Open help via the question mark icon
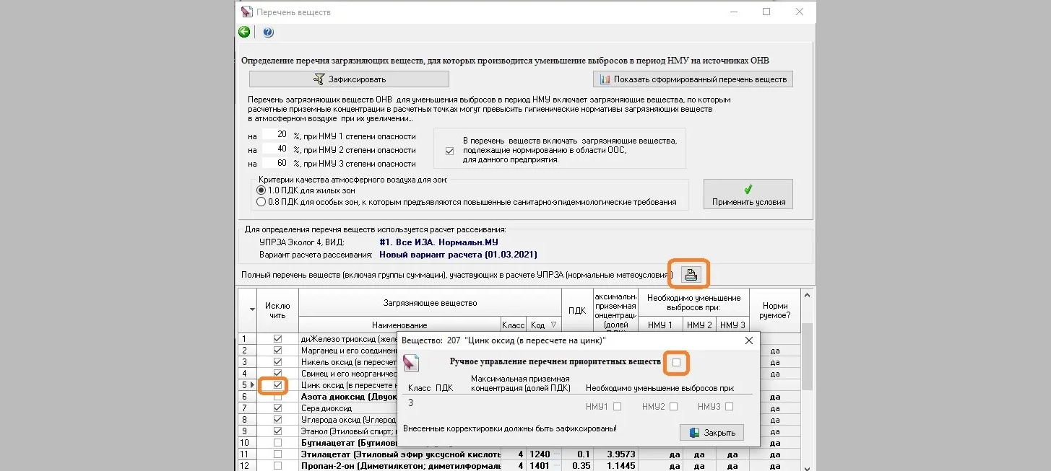The height and width of the screenshot is (471, 1051). pyautogui.click(x=268, y=32)
